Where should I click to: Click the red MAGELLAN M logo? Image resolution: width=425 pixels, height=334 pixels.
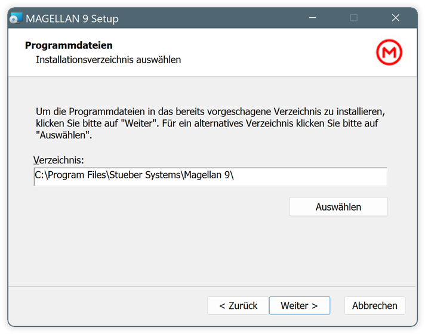pyautogui.click(x=389, y=52)
